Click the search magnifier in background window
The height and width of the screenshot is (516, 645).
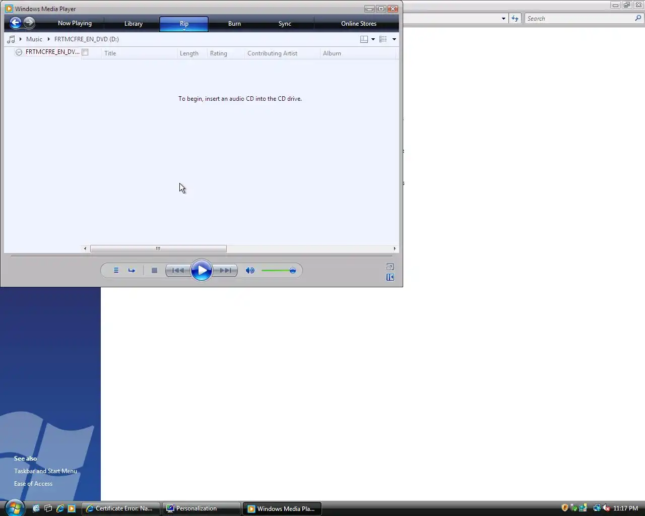[x=638, y=18]
